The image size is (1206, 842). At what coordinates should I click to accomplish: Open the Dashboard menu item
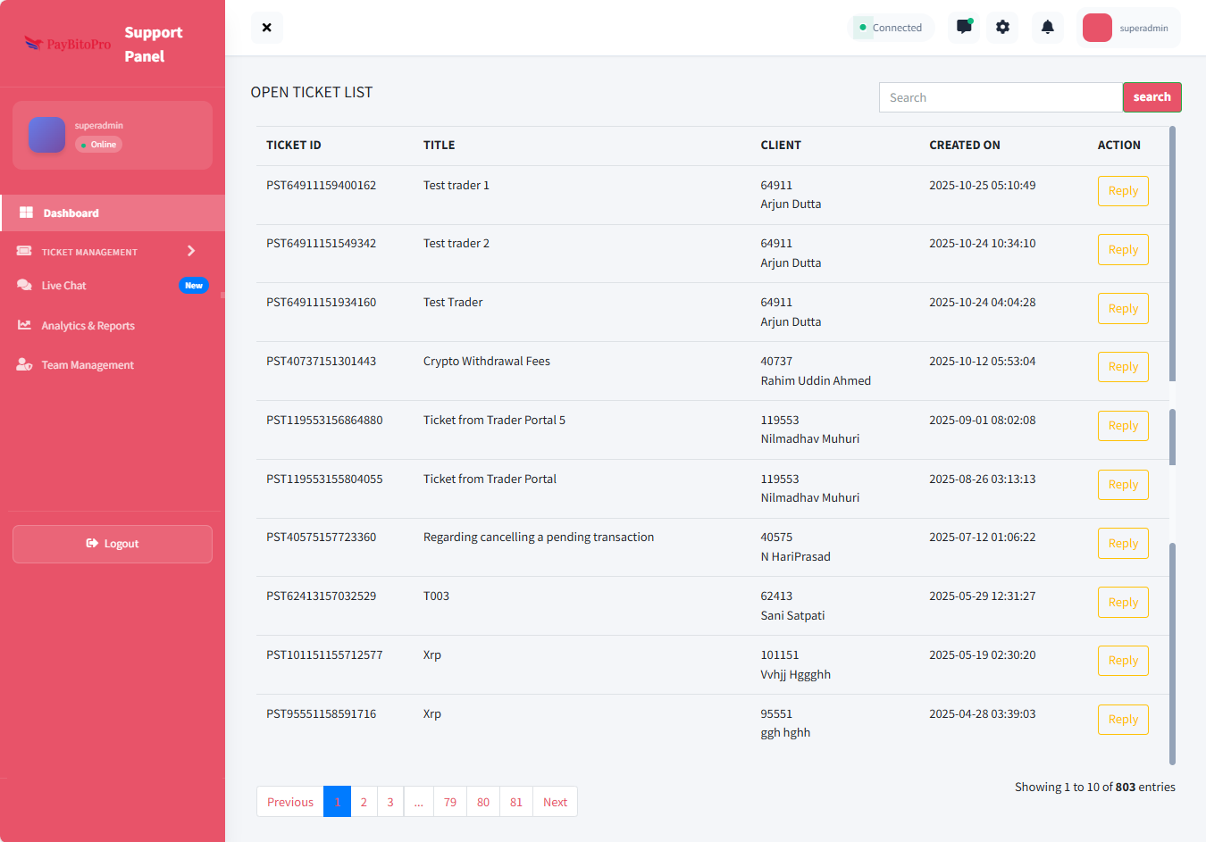click(71, 213)
